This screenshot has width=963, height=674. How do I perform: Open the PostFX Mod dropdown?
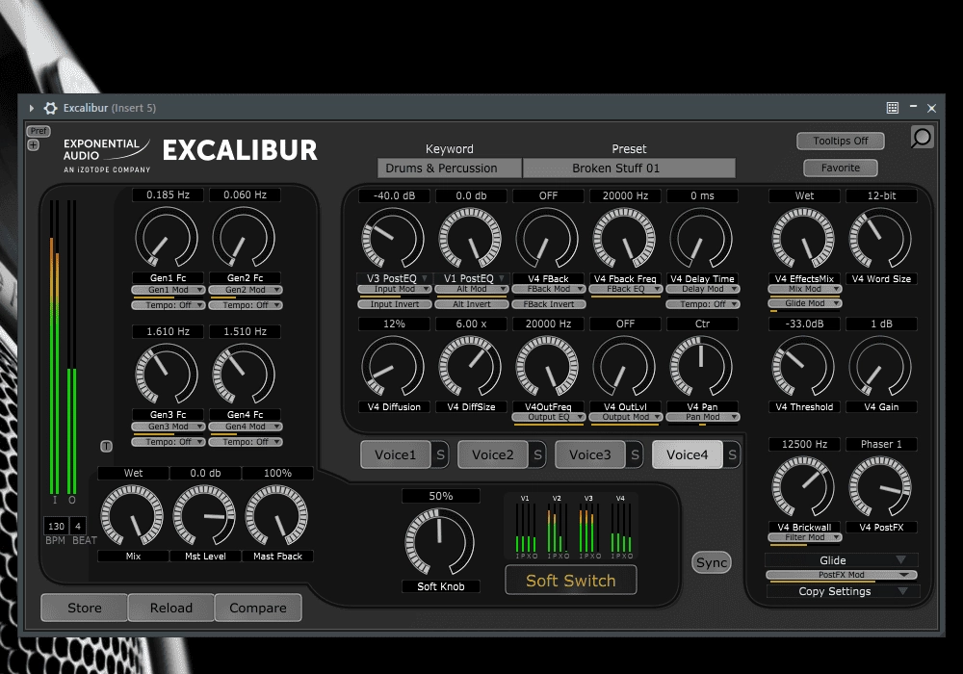tap(842, 575)
